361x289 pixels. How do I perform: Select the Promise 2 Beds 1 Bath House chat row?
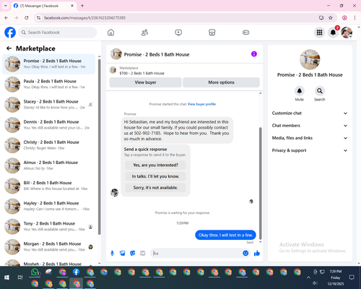(49, 64)
